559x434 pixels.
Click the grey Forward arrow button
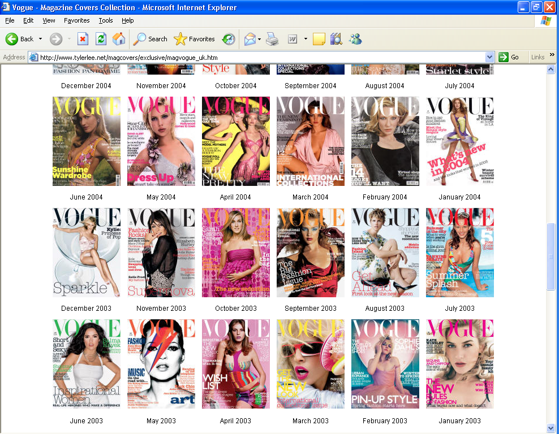coord(56,39)
